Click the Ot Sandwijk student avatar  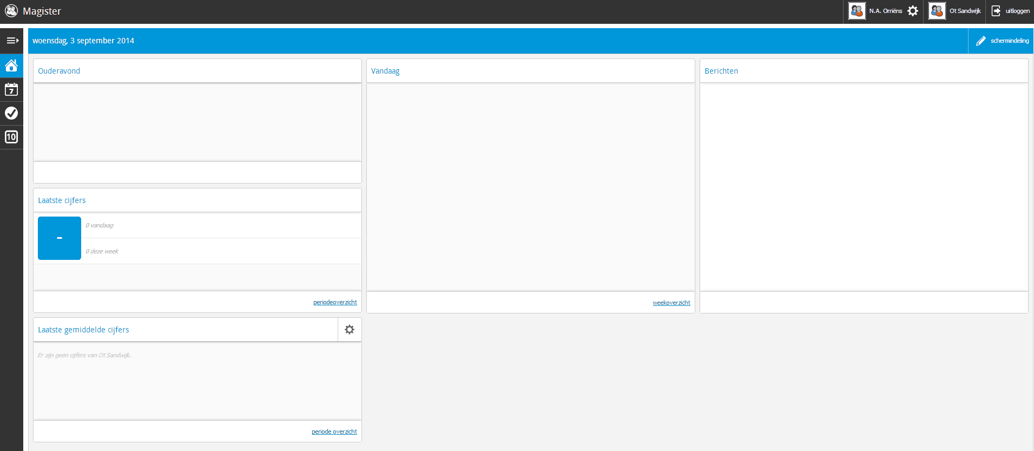click(937, 11)
